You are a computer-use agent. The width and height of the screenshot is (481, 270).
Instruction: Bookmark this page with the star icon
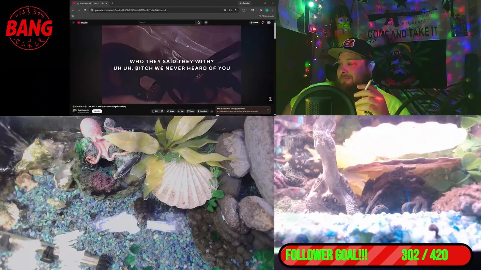click(x=236, y=10)
